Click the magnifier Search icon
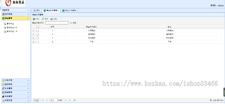The width and height of the screenshot is (225, 104). 71,23
